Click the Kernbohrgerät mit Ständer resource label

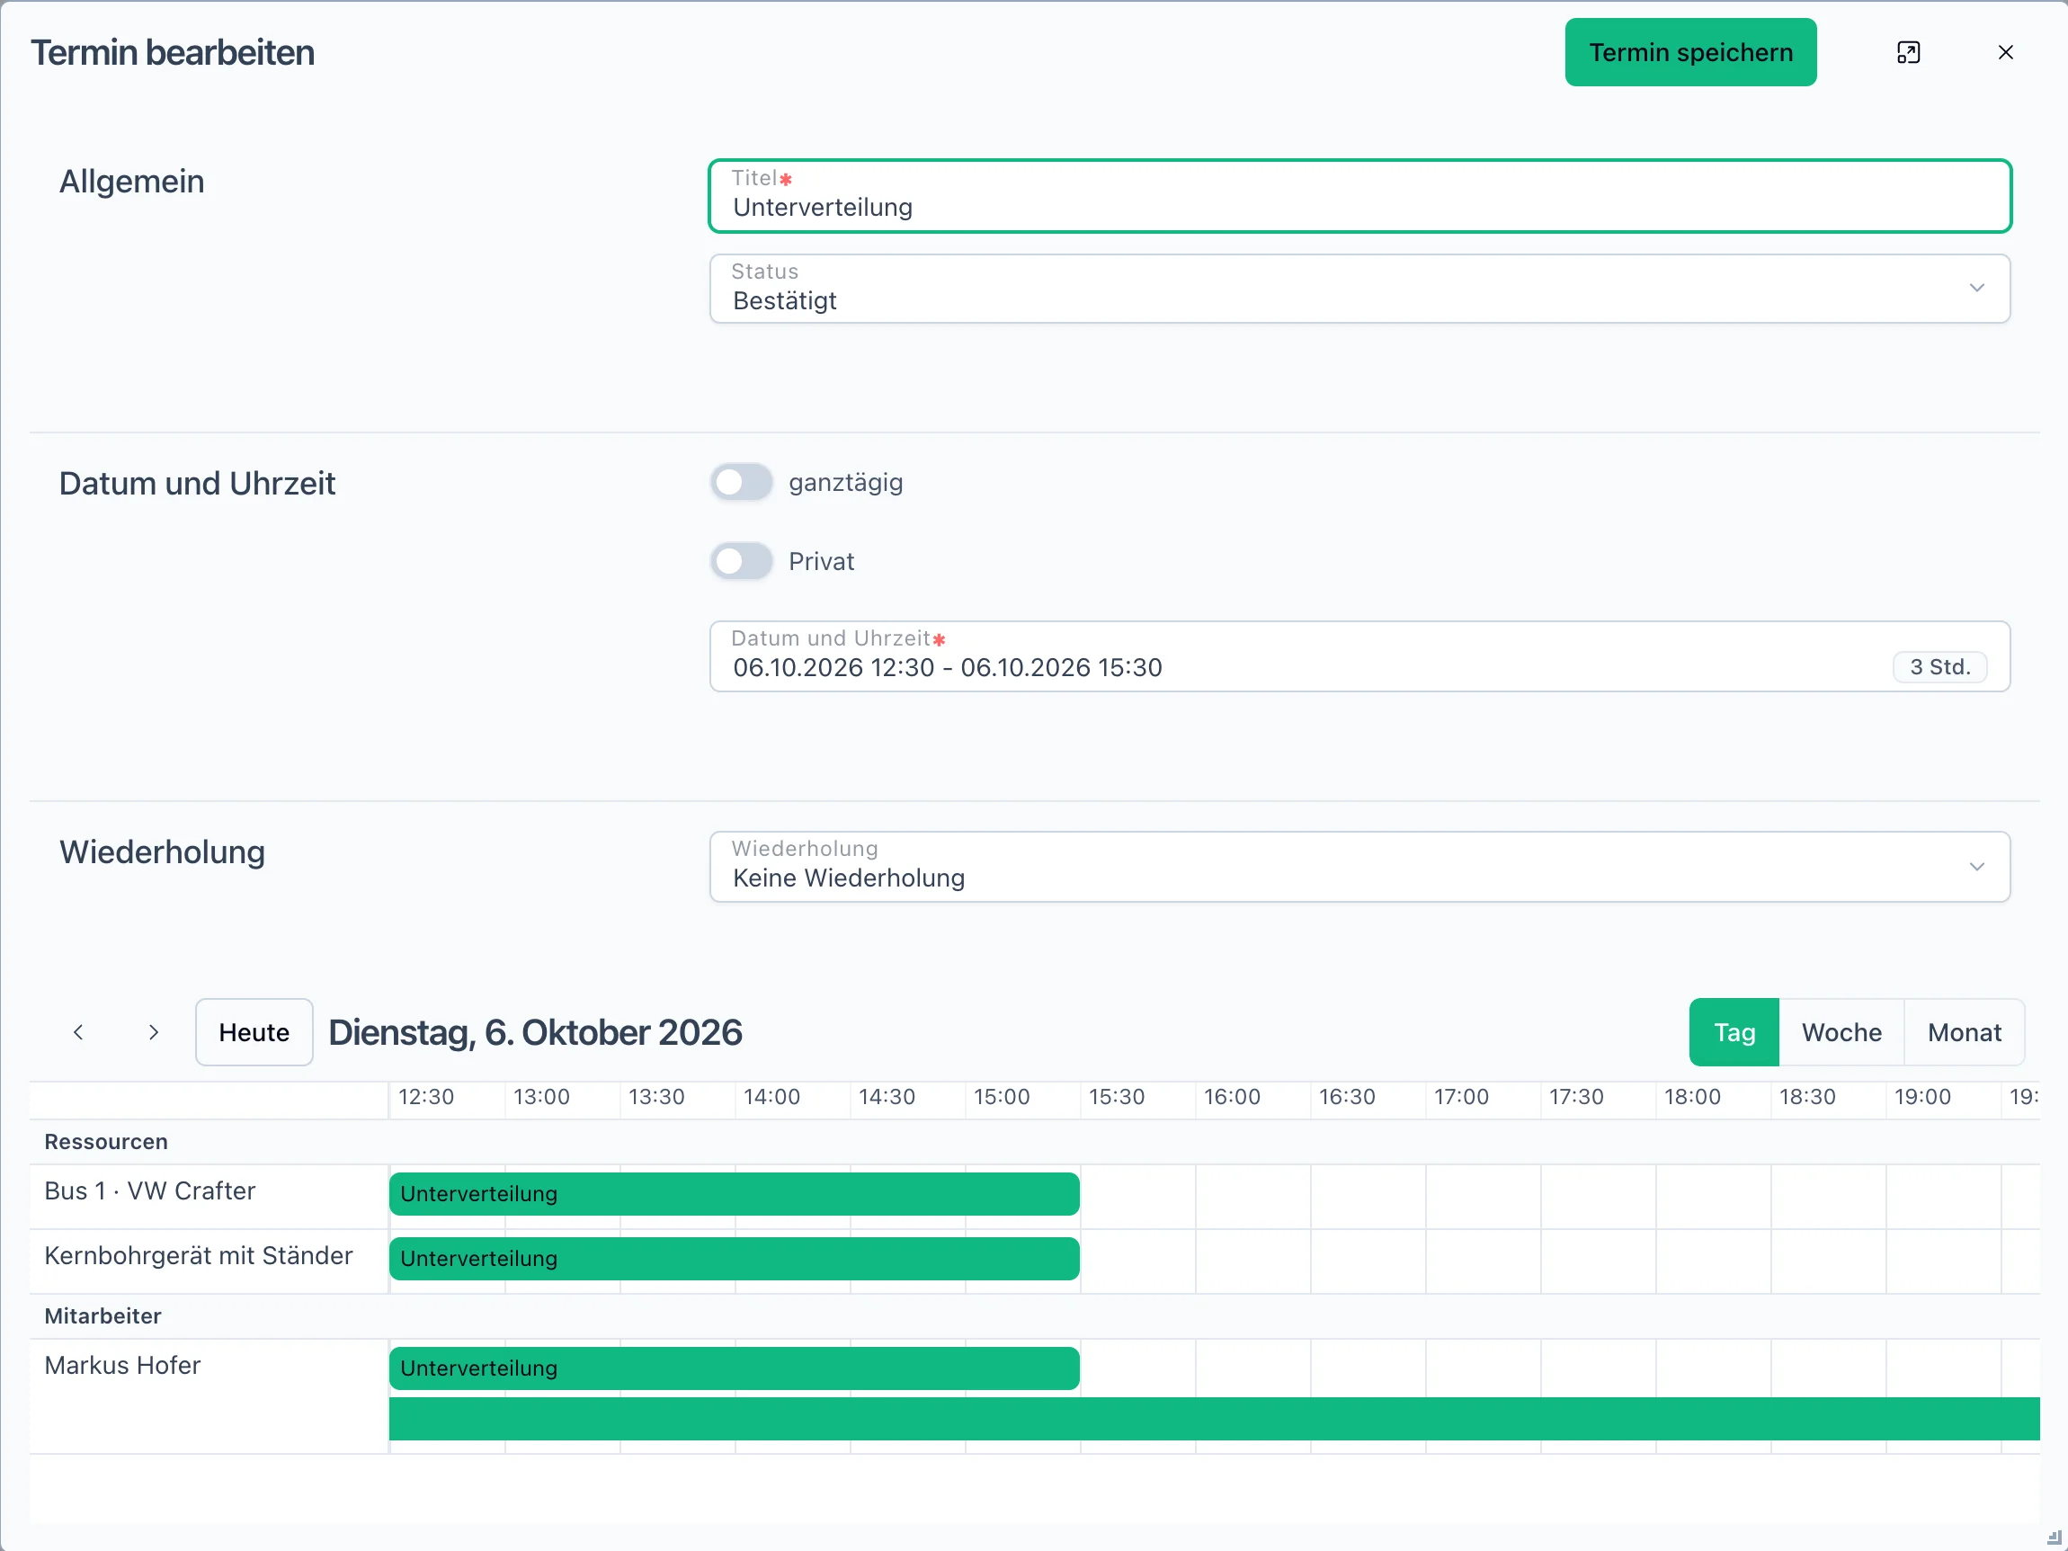pyautogui.click(x=198, y=1255)
